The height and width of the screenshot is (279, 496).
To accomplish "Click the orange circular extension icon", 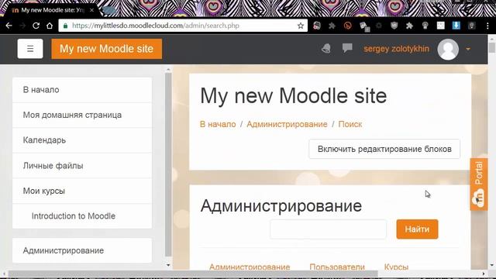I will [x=348, y=26].
